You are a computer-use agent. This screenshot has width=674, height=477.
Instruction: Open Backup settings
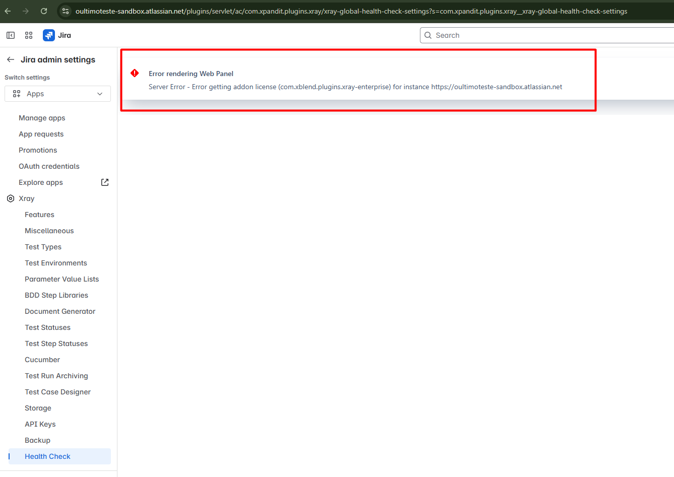pyautogui.click(x=38, y=440)
